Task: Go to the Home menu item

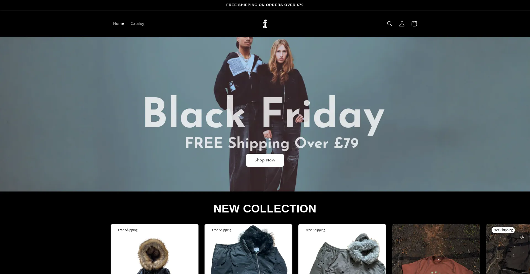Action: (x=118, y=24)
